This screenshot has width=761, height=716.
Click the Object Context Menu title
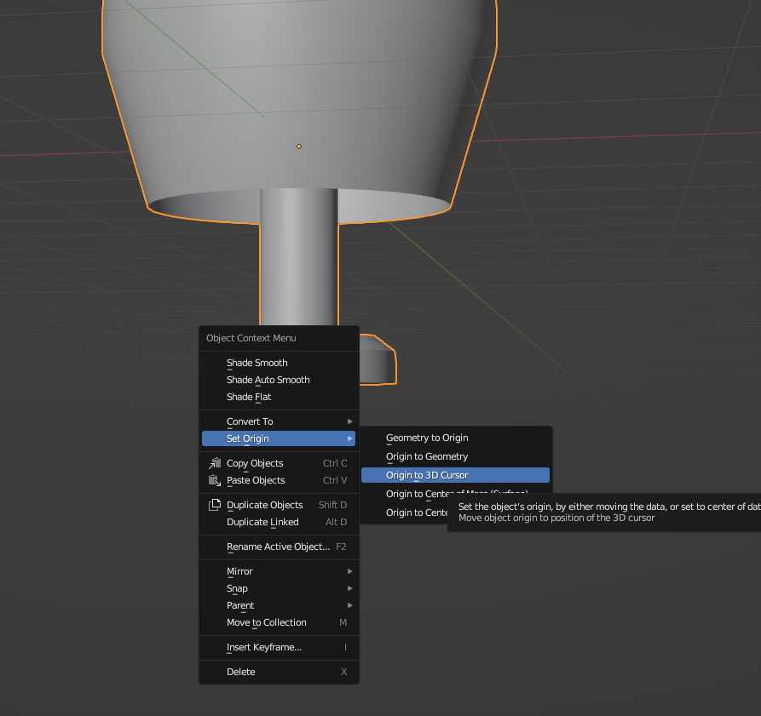(251, 338)
